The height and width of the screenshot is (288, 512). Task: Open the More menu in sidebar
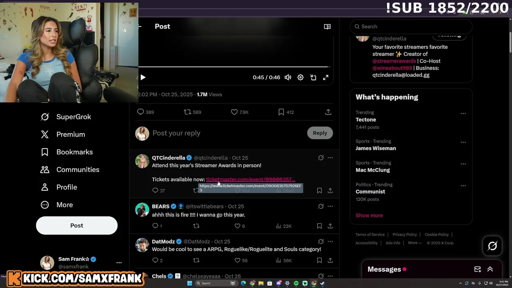(x=57, y=205)
